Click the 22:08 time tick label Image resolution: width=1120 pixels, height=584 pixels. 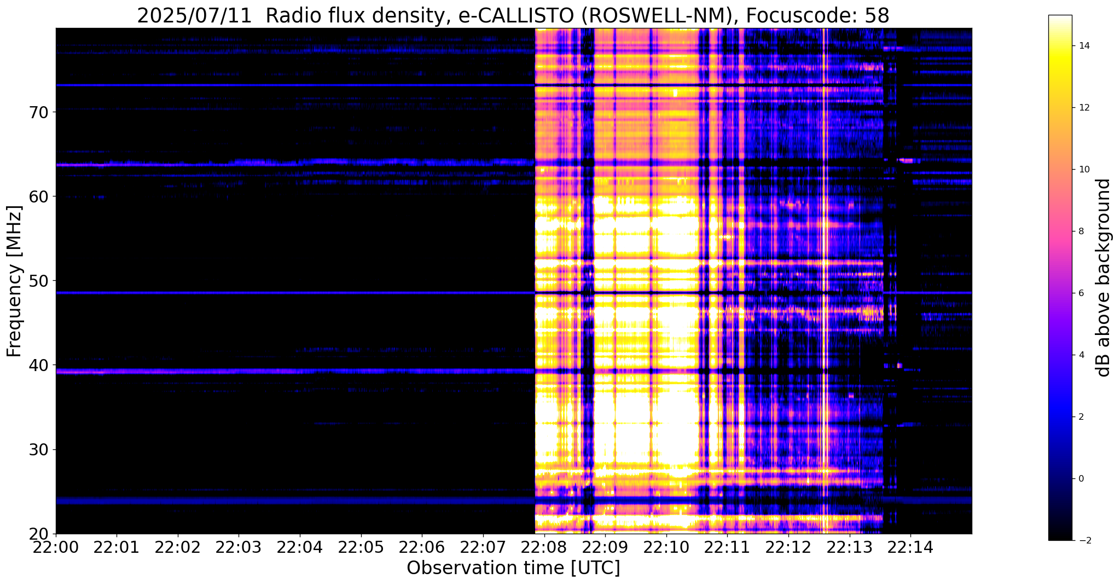tap(544, 547)
